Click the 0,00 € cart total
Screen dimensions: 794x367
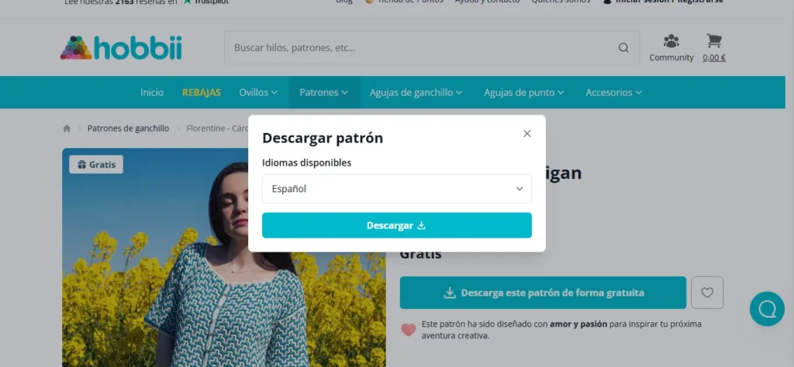click(714, 57)
